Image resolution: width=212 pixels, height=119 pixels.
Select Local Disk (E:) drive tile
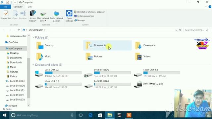157,73
